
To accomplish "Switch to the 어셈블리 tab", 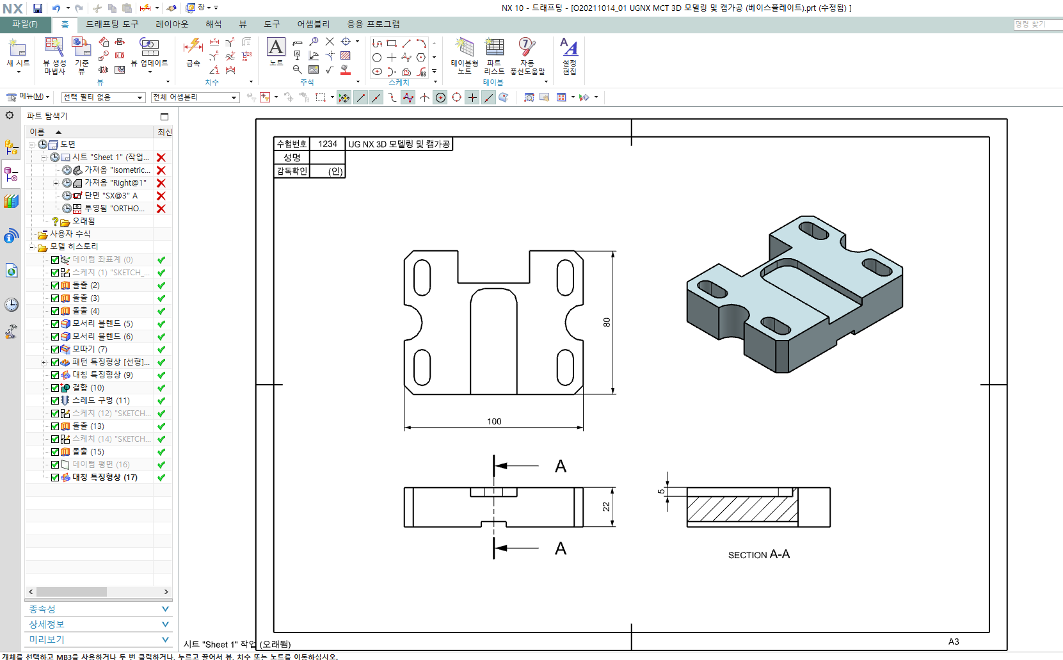I will point(313,24).
